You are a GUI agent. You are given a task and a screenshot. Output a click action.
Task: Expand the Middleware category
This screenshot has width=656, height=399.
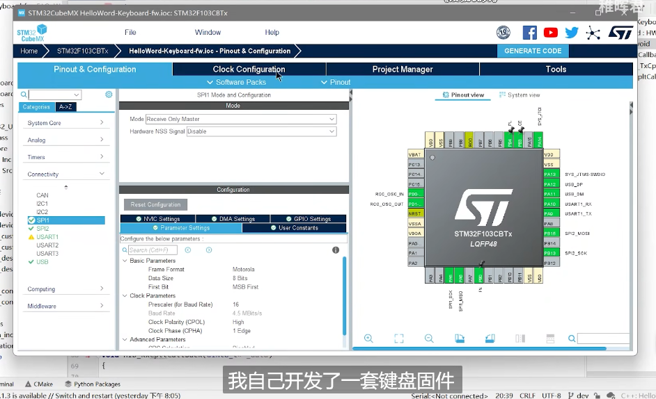65,307
